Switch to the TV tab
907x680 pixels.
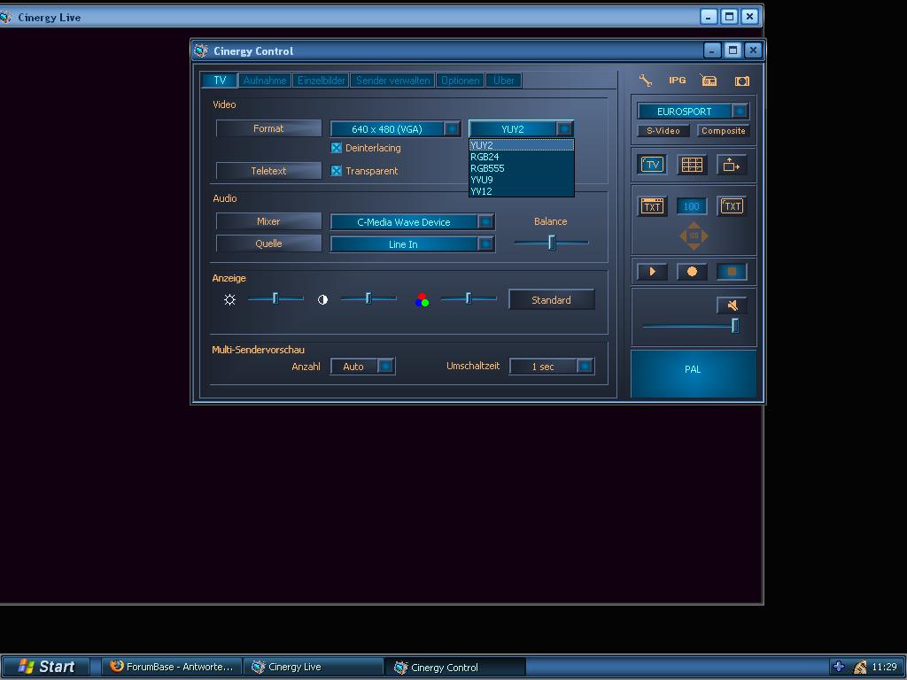pyautogui.click(x=220, y=81)
